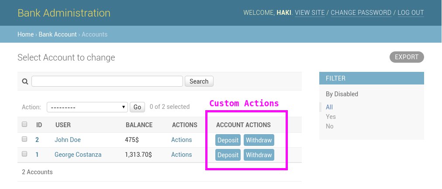Viewport: 442px width, 189px height.
Task: Open Actions link for George Costanza
Action: [182, 155]
